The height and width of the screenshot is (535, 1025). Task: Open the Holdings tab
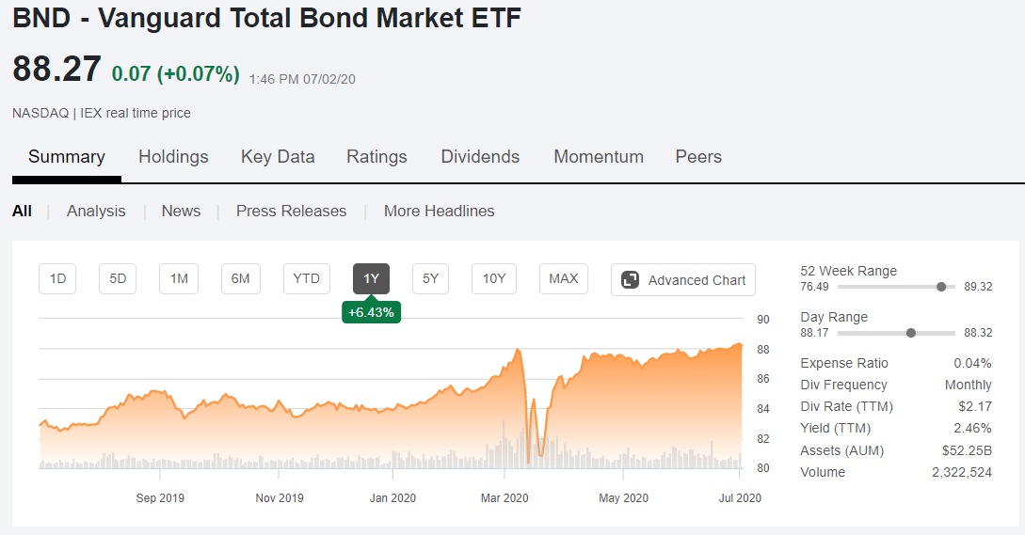pos(173,157)
